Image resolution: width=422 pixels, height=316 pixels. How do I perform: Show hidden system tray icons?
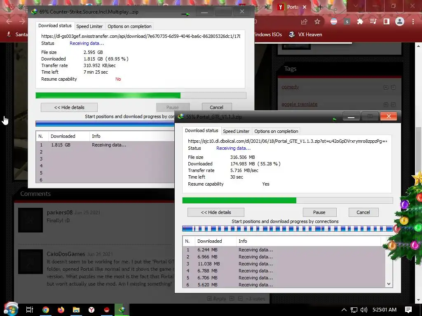coord(344,310)
